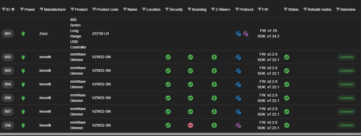Image resolution: width=361 pixels, height=136 pixels.
Task: Open the Security column filter icon
Action: 167,9
